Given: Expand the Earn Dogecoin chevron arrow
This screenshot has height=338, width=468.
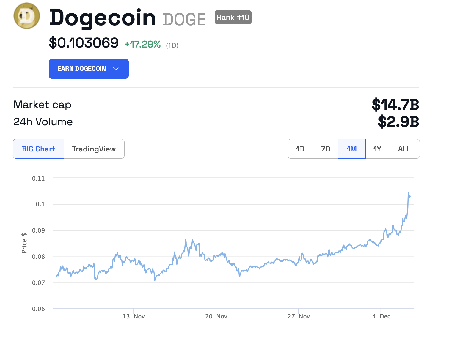Looking at the screenshot, I should click(x=116, y=69).
